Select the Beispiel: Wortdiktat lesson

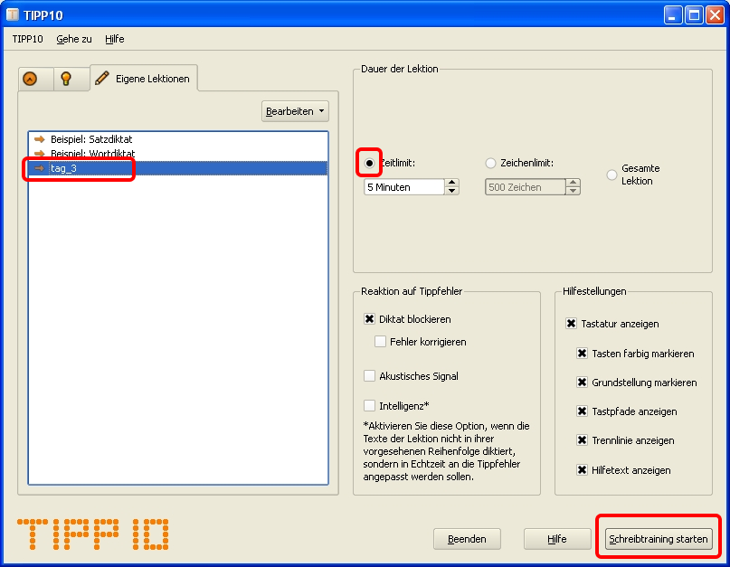click(x=92, y=154)
